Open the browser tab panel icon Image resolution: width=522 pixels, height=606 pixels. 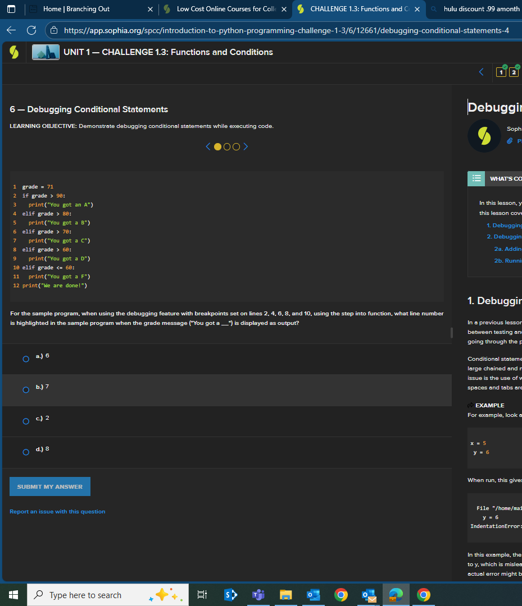11,9
